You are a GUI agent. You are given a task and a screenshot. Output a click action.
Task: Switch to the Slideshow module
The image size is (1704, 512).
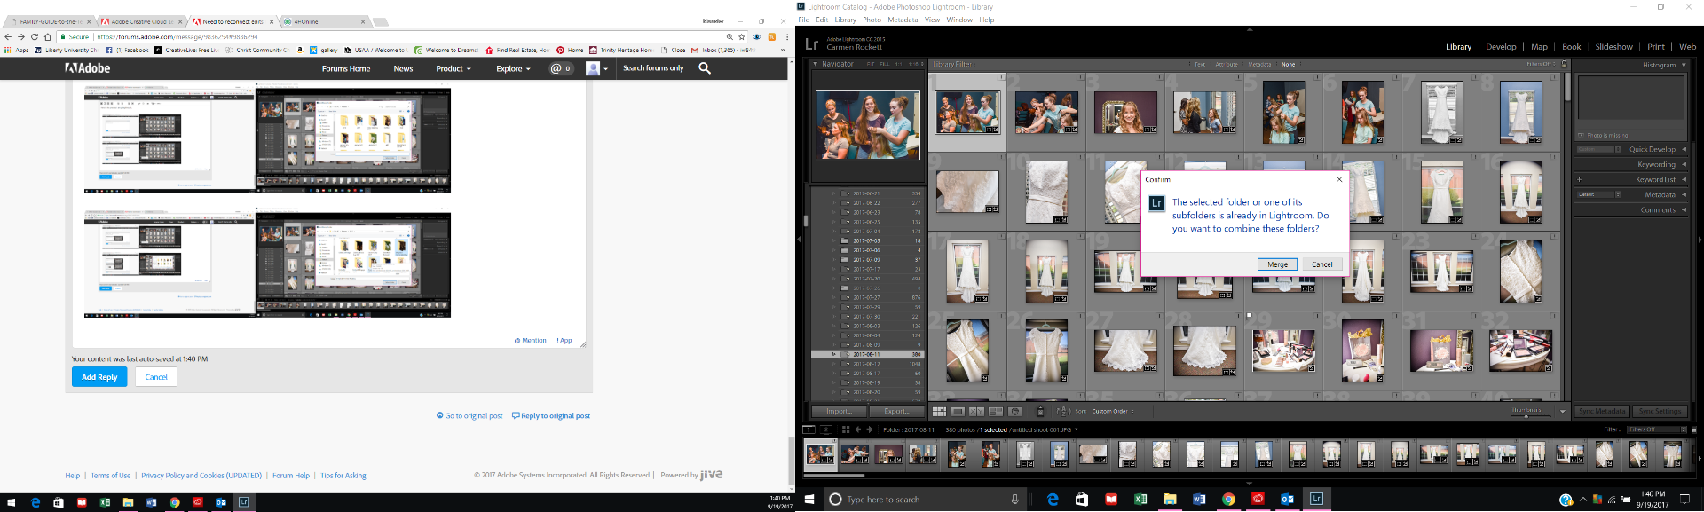click(1613, 47)
